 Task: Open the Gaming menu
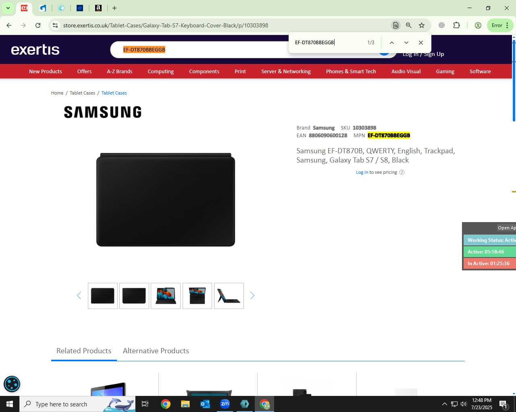pyautogui.click(x=445, y=72)
